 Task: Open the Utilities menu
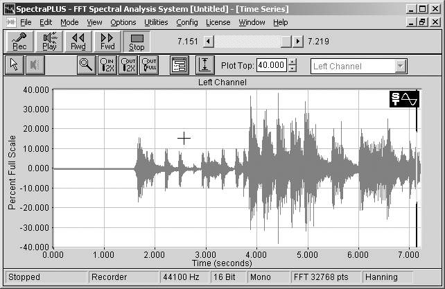coord(156,22)
